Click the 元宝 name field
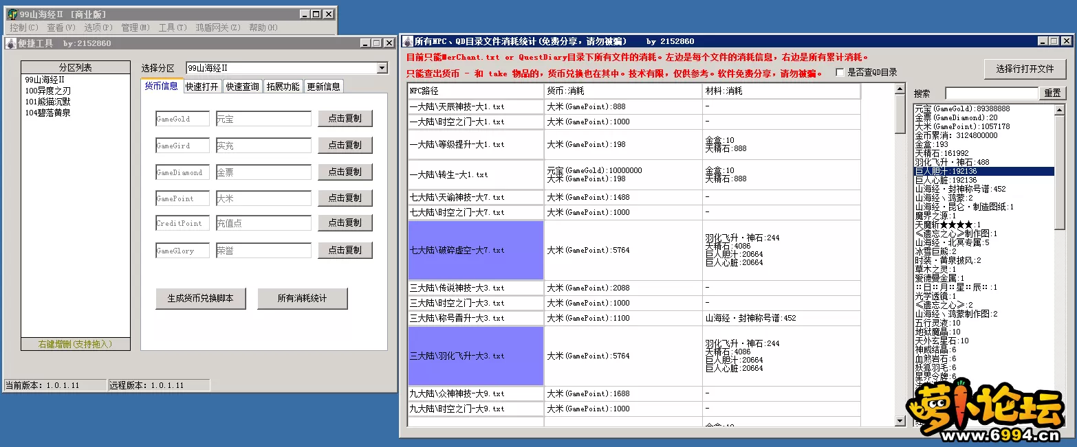 pyautogui.click(x=263, y=119)
